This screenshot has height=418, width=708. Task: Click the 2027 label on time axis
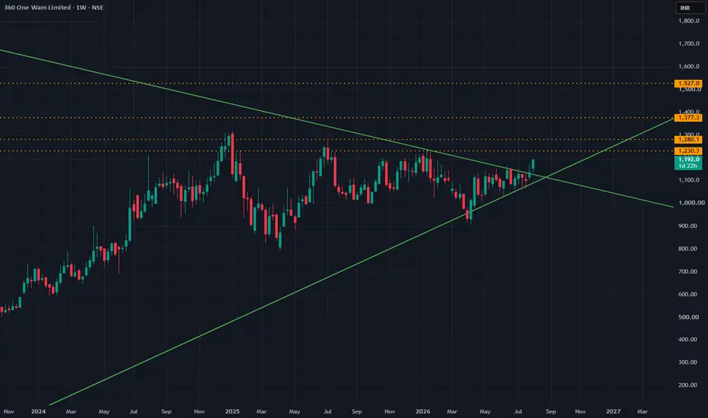(613, 412)
